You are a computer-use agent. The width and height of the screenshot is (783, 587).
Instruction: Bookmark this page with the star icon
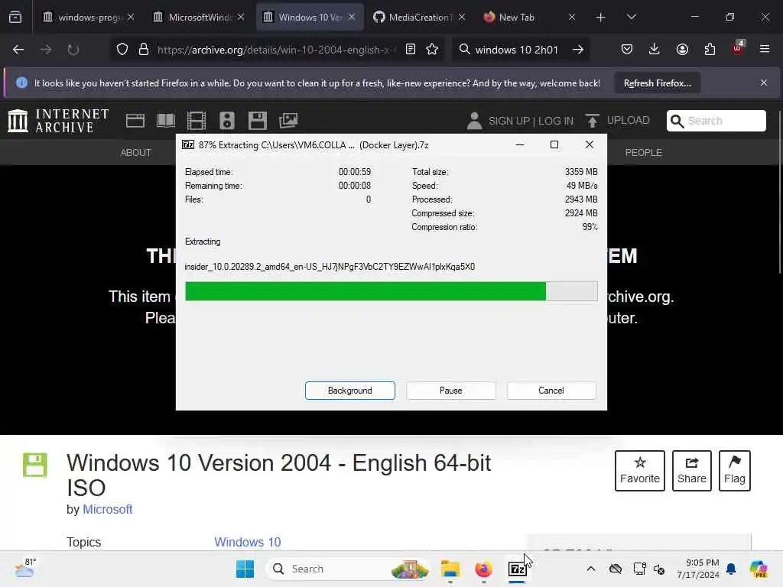tap(432, 50)
